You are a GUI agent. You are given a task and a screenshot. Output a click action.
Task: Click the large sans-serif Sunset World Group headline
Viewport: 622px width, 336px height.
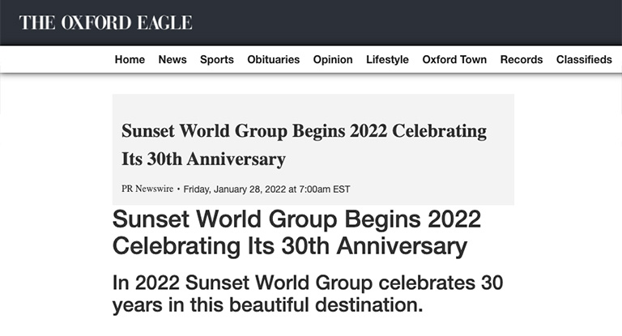[x=296, y=232]
